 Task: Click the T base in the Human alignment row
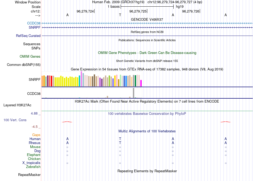tap(120, 139)
